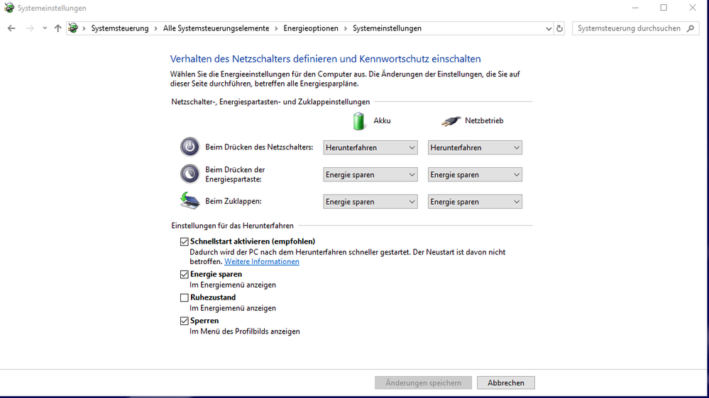
Task: Click the refresh icon beside address bar
Action: [559, 28]
